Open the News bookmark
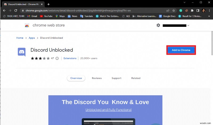 pos(72,16)
